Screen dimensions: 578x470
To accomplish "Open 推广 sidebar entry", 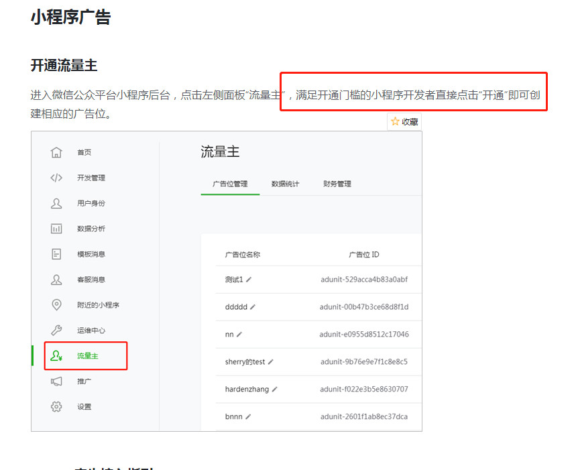I will tap(84, 381).
